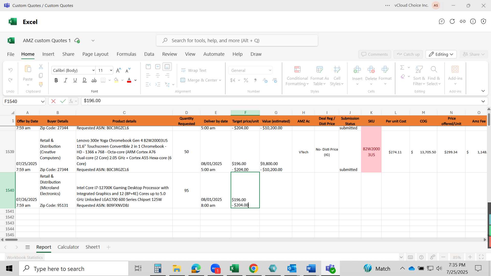The height and width of the screenshot is (276, 491).
Task: Click the Copy icon in Clipboard
Action: point(41,76)
